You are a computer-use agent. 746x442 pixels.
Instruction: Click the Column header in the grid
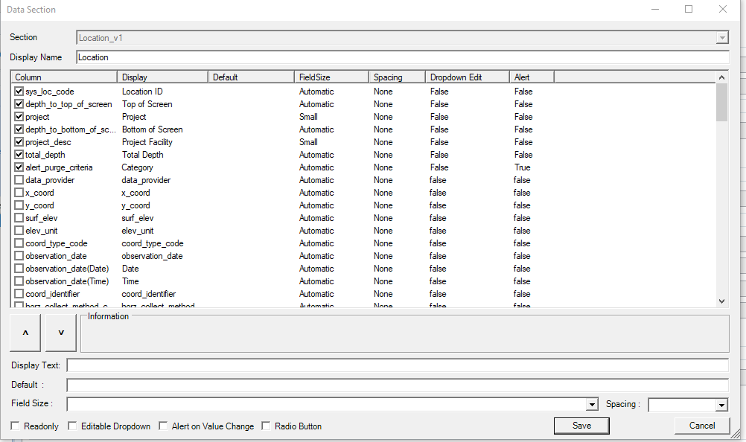tap(63, 76)
